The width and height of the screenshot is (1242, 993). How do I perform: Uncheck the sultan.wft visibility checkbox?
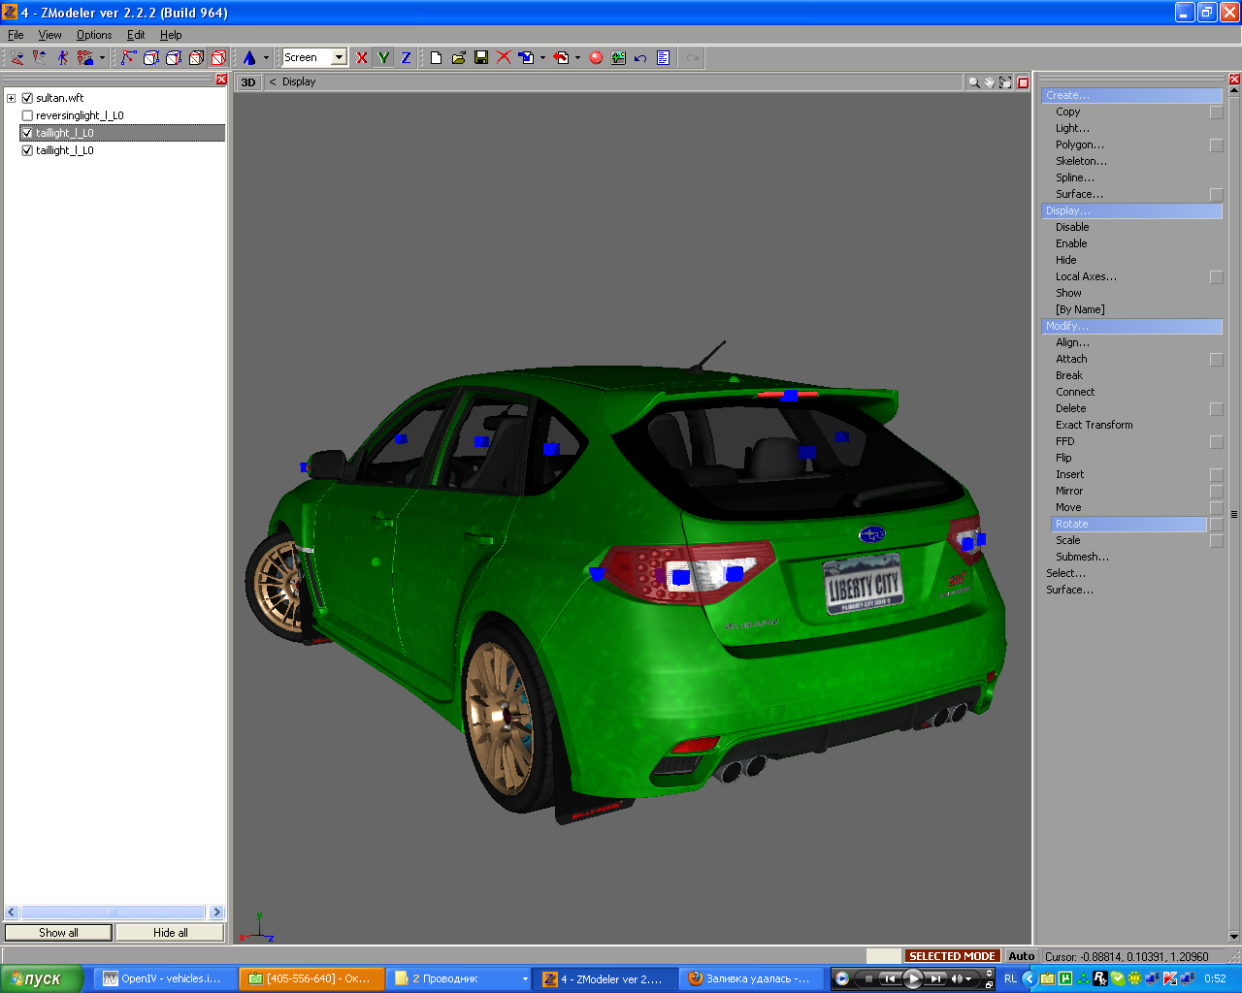(27, 98)
